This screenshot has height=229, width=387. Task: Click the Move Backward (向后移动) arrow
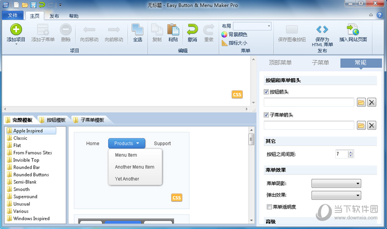pos(89,30)
